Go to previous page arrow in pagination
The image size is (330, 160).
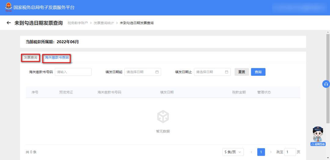tap(251, 152)
